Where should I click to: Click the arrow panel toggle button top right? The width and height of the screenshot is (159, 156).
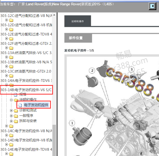[x=152, y=6]
